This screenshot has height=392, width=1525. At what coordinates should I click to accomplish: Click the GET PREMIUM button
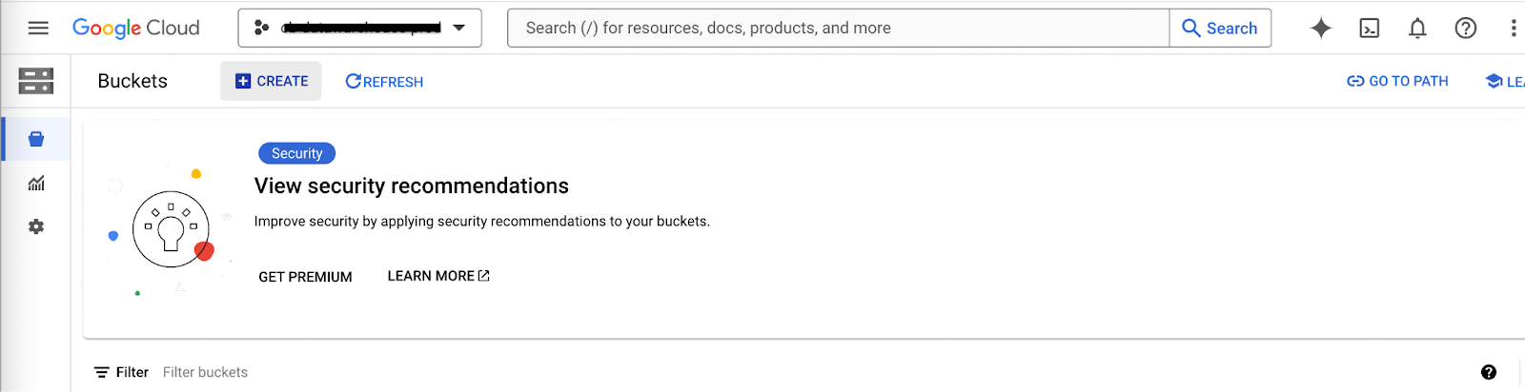(305, 277)
